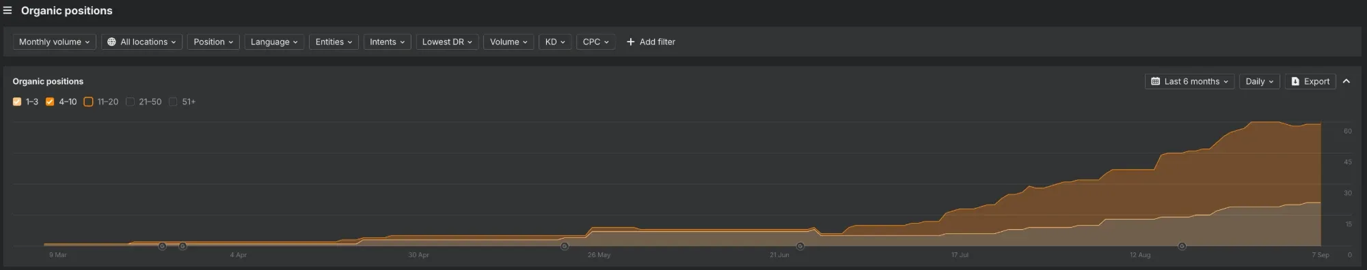Screen dimensions: 1367x270
Task: Click the Add filter button
Action: click(651, 42)
